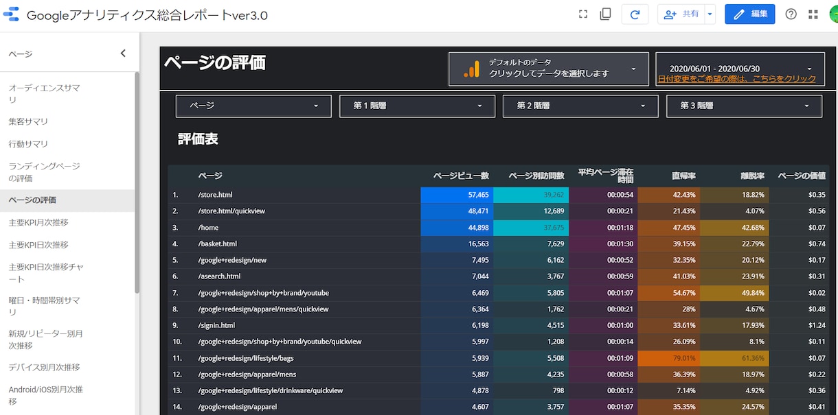
Task: Click the 日付変更をご希望の際は link
Action: [x=737, y=79]
